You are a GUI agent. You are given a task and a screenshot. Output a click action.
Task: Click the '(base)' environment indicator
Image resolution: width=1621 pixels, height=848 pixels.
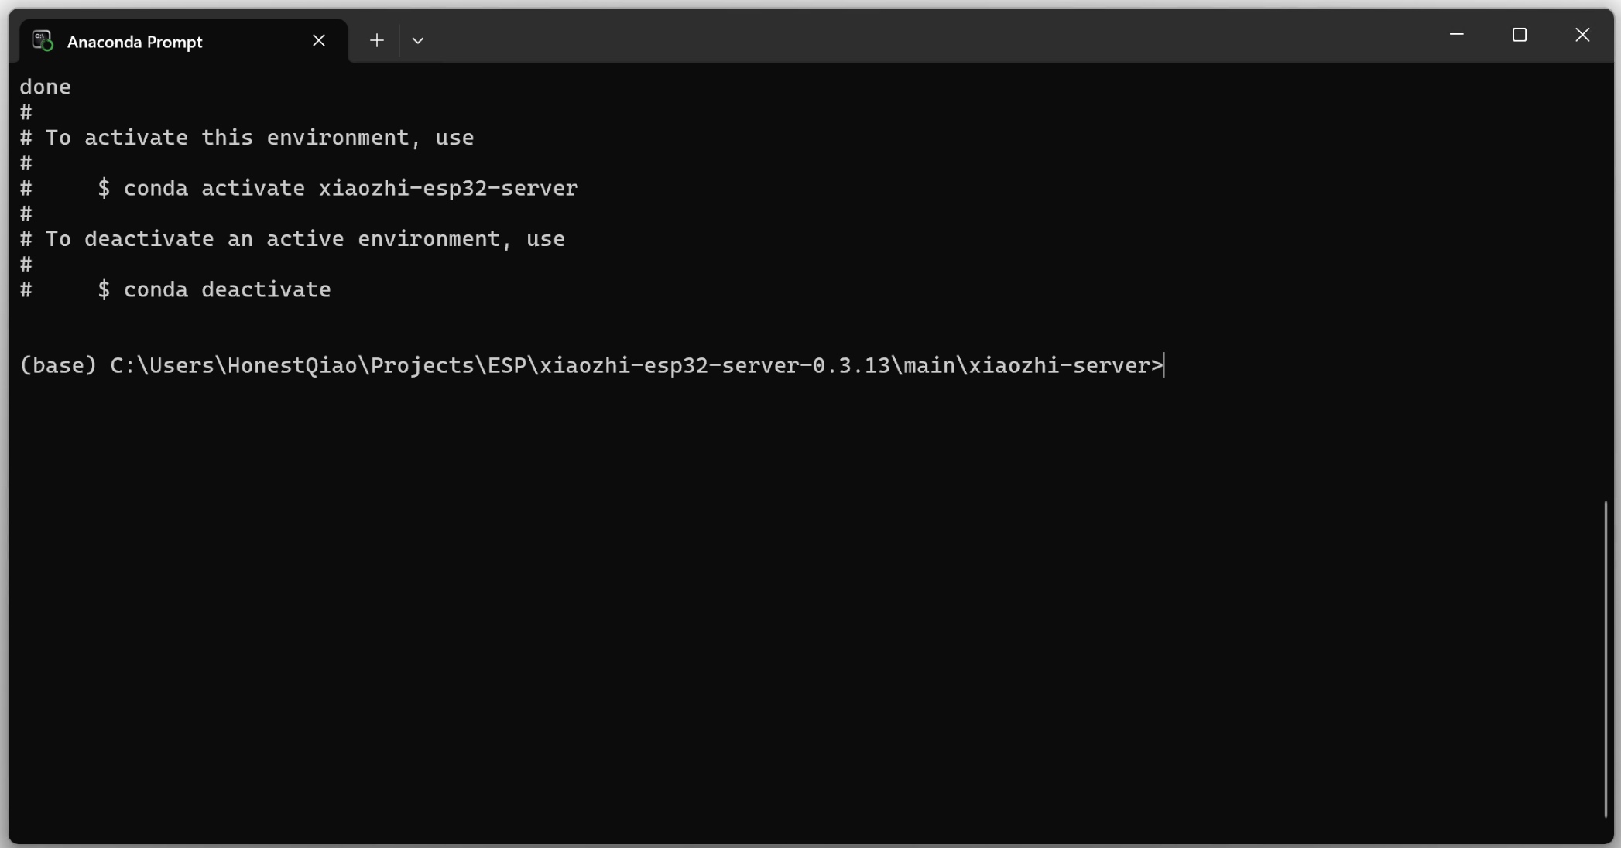click(58, 365)
